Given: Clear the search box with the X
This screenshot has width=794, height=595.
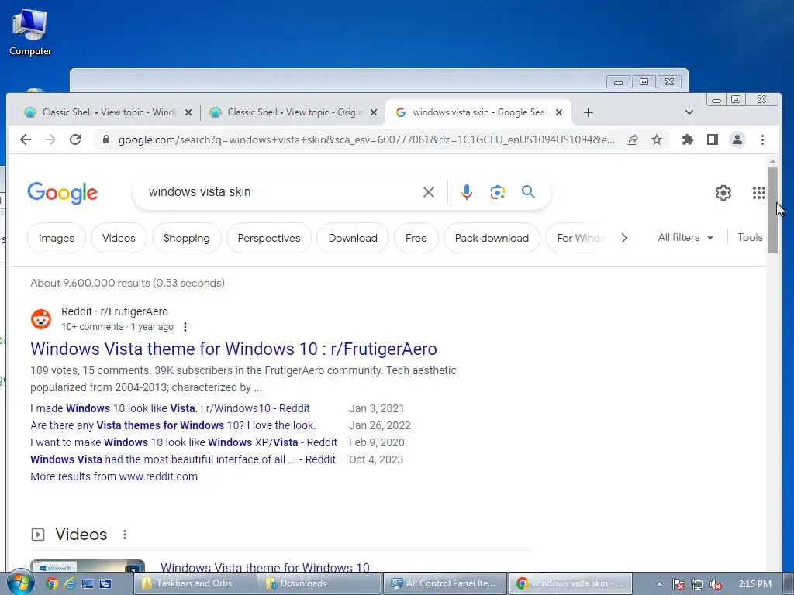Looking at the screenshot, I should tap(428, 192).
